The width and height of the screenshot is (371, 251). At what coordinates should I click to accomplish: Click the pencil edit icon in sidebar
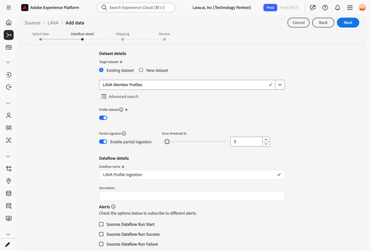point(7,245)
